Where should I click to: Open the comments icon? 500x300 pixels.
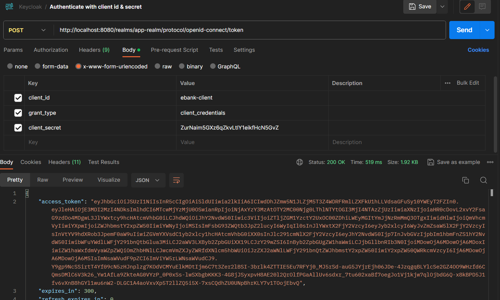[482, 7]
